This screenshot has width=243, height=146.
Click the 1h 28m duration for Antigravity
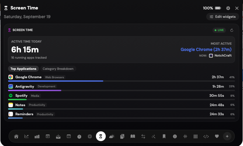coord(218,87)
